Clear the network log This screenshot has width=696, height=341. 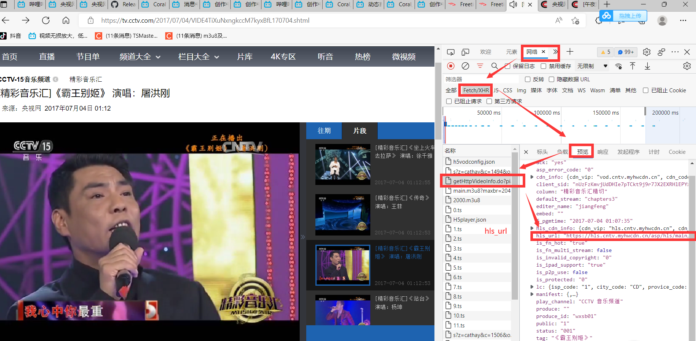coord(465,66)
